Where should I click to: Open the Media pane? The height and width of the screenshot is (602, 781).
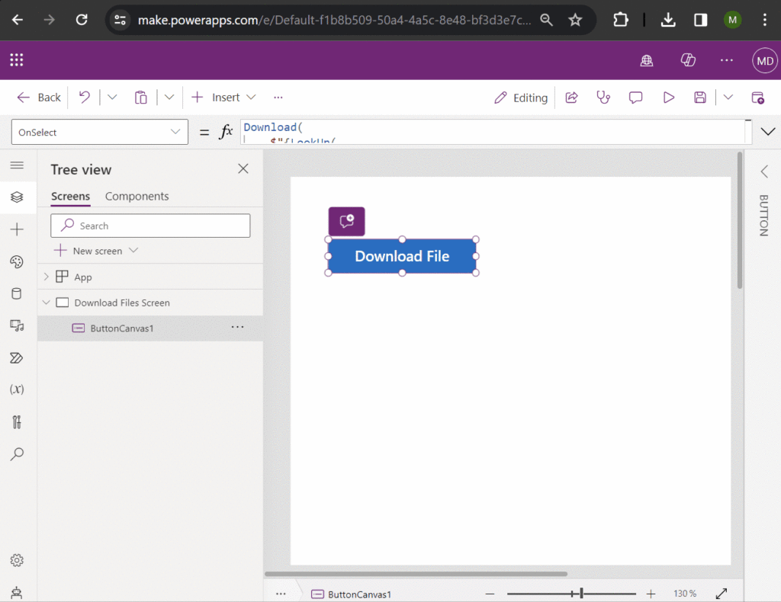(18, 325)
